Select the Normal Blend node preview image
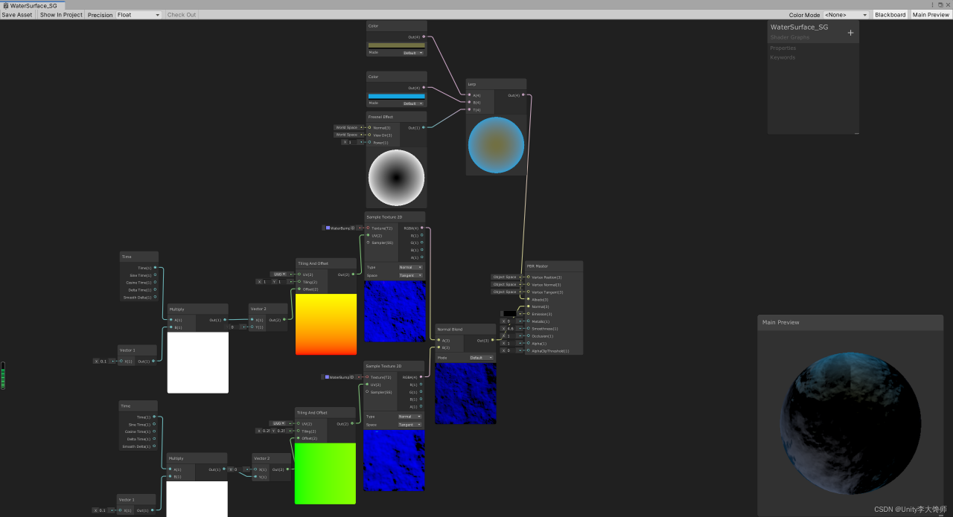Viewport: 953px width, 517px height. [465, 394]
